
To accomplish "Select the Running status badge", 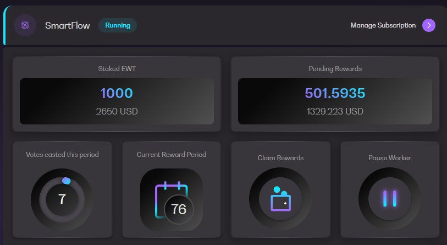I will (118, 25).
